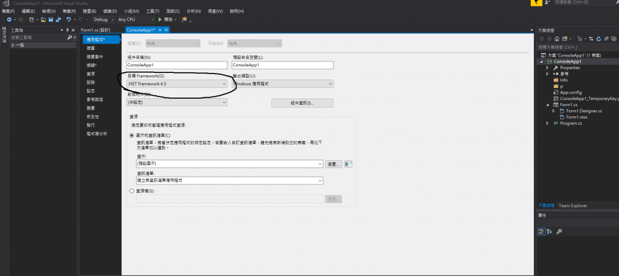Open the 輸出類型 dropdown showing Windows 應用程式
619x276 pixels.
pyautogui.click(x=283, y=84)
